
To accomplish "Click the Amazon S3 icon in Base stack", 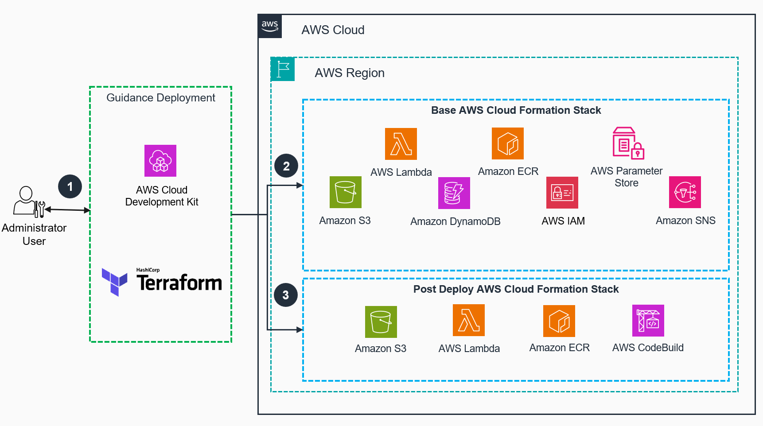I will pyautogui.click(x=346, y=192).
